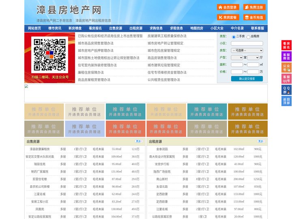The width and height of the screenshot is (292, 219).
Task: Select the 出租房 radio button
Action: [248, 37]
